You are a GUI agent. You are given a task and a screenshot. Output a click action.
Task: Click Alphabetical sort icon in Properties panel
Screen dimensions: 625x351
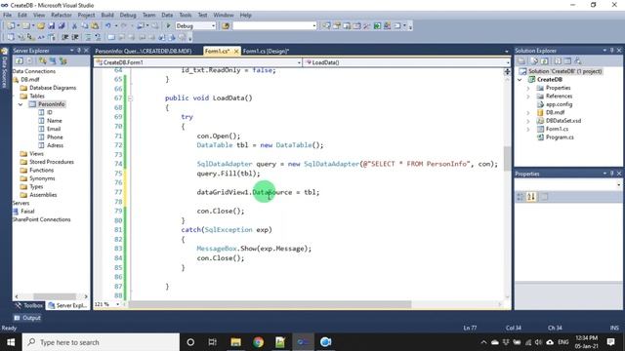point(531,197)
